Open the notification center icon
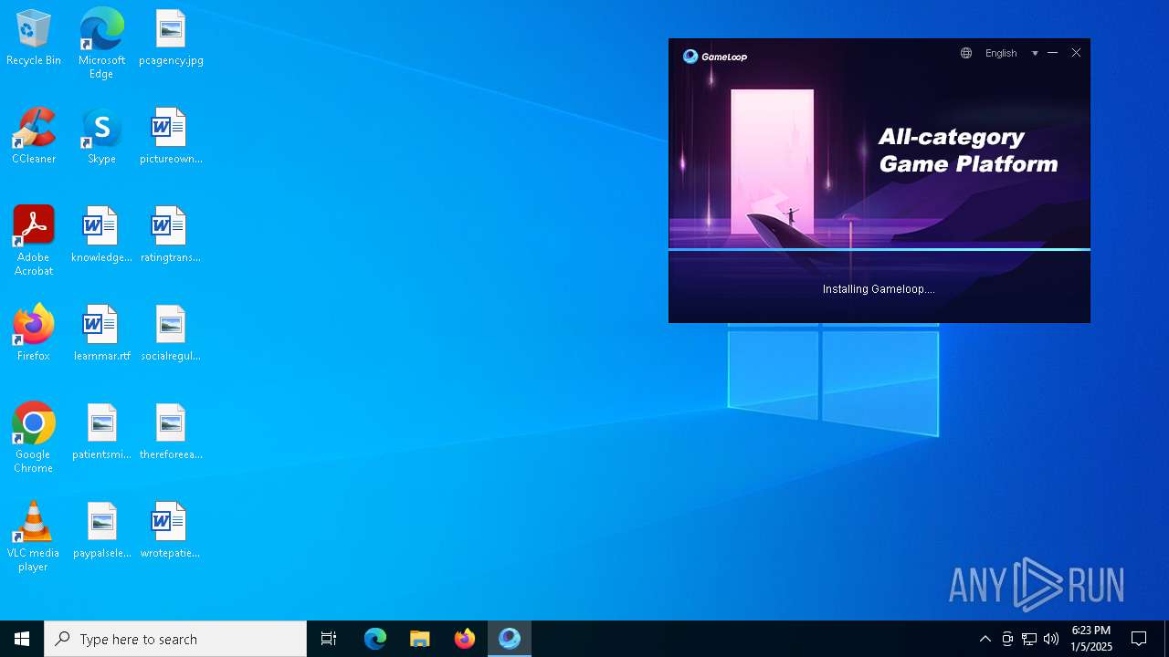Screen dimensions: 1169x657 [1139, 639]
